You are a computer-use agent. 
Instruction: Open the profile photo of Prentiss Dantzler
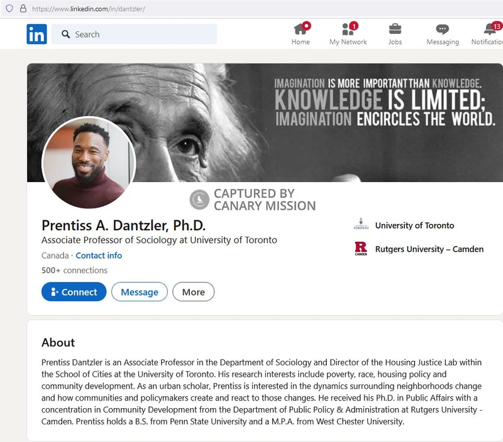(x=89, y=163)
